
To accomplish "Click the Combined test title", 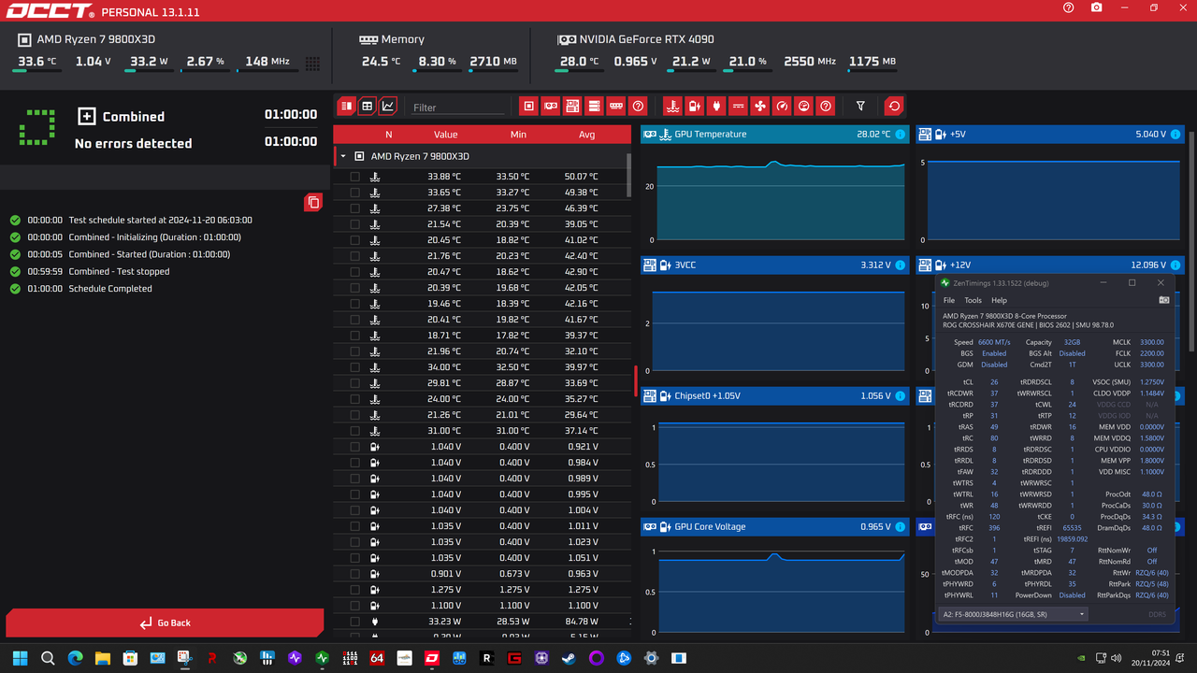I will (x=133, y=117).
